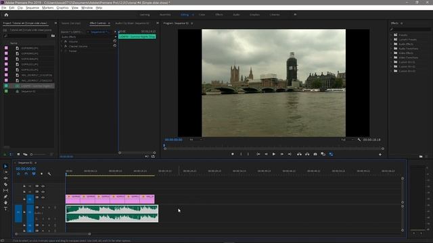This screenshot has height=243, width=433.
Task: Toggle V1 track output eye
Action: pos(43,198)
